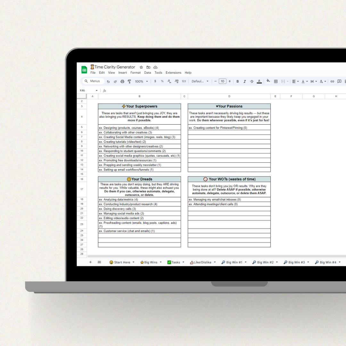Click the insert link icon
The width and height of the screenshot is (346, 346).
point(332,81)
